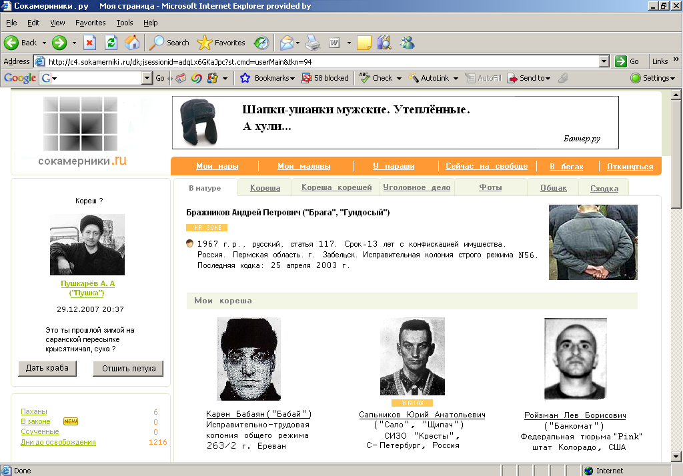Expand the Mail dropdown arrow
The width and height of the screenshot is (683, 476).
(x=298, y=43)
